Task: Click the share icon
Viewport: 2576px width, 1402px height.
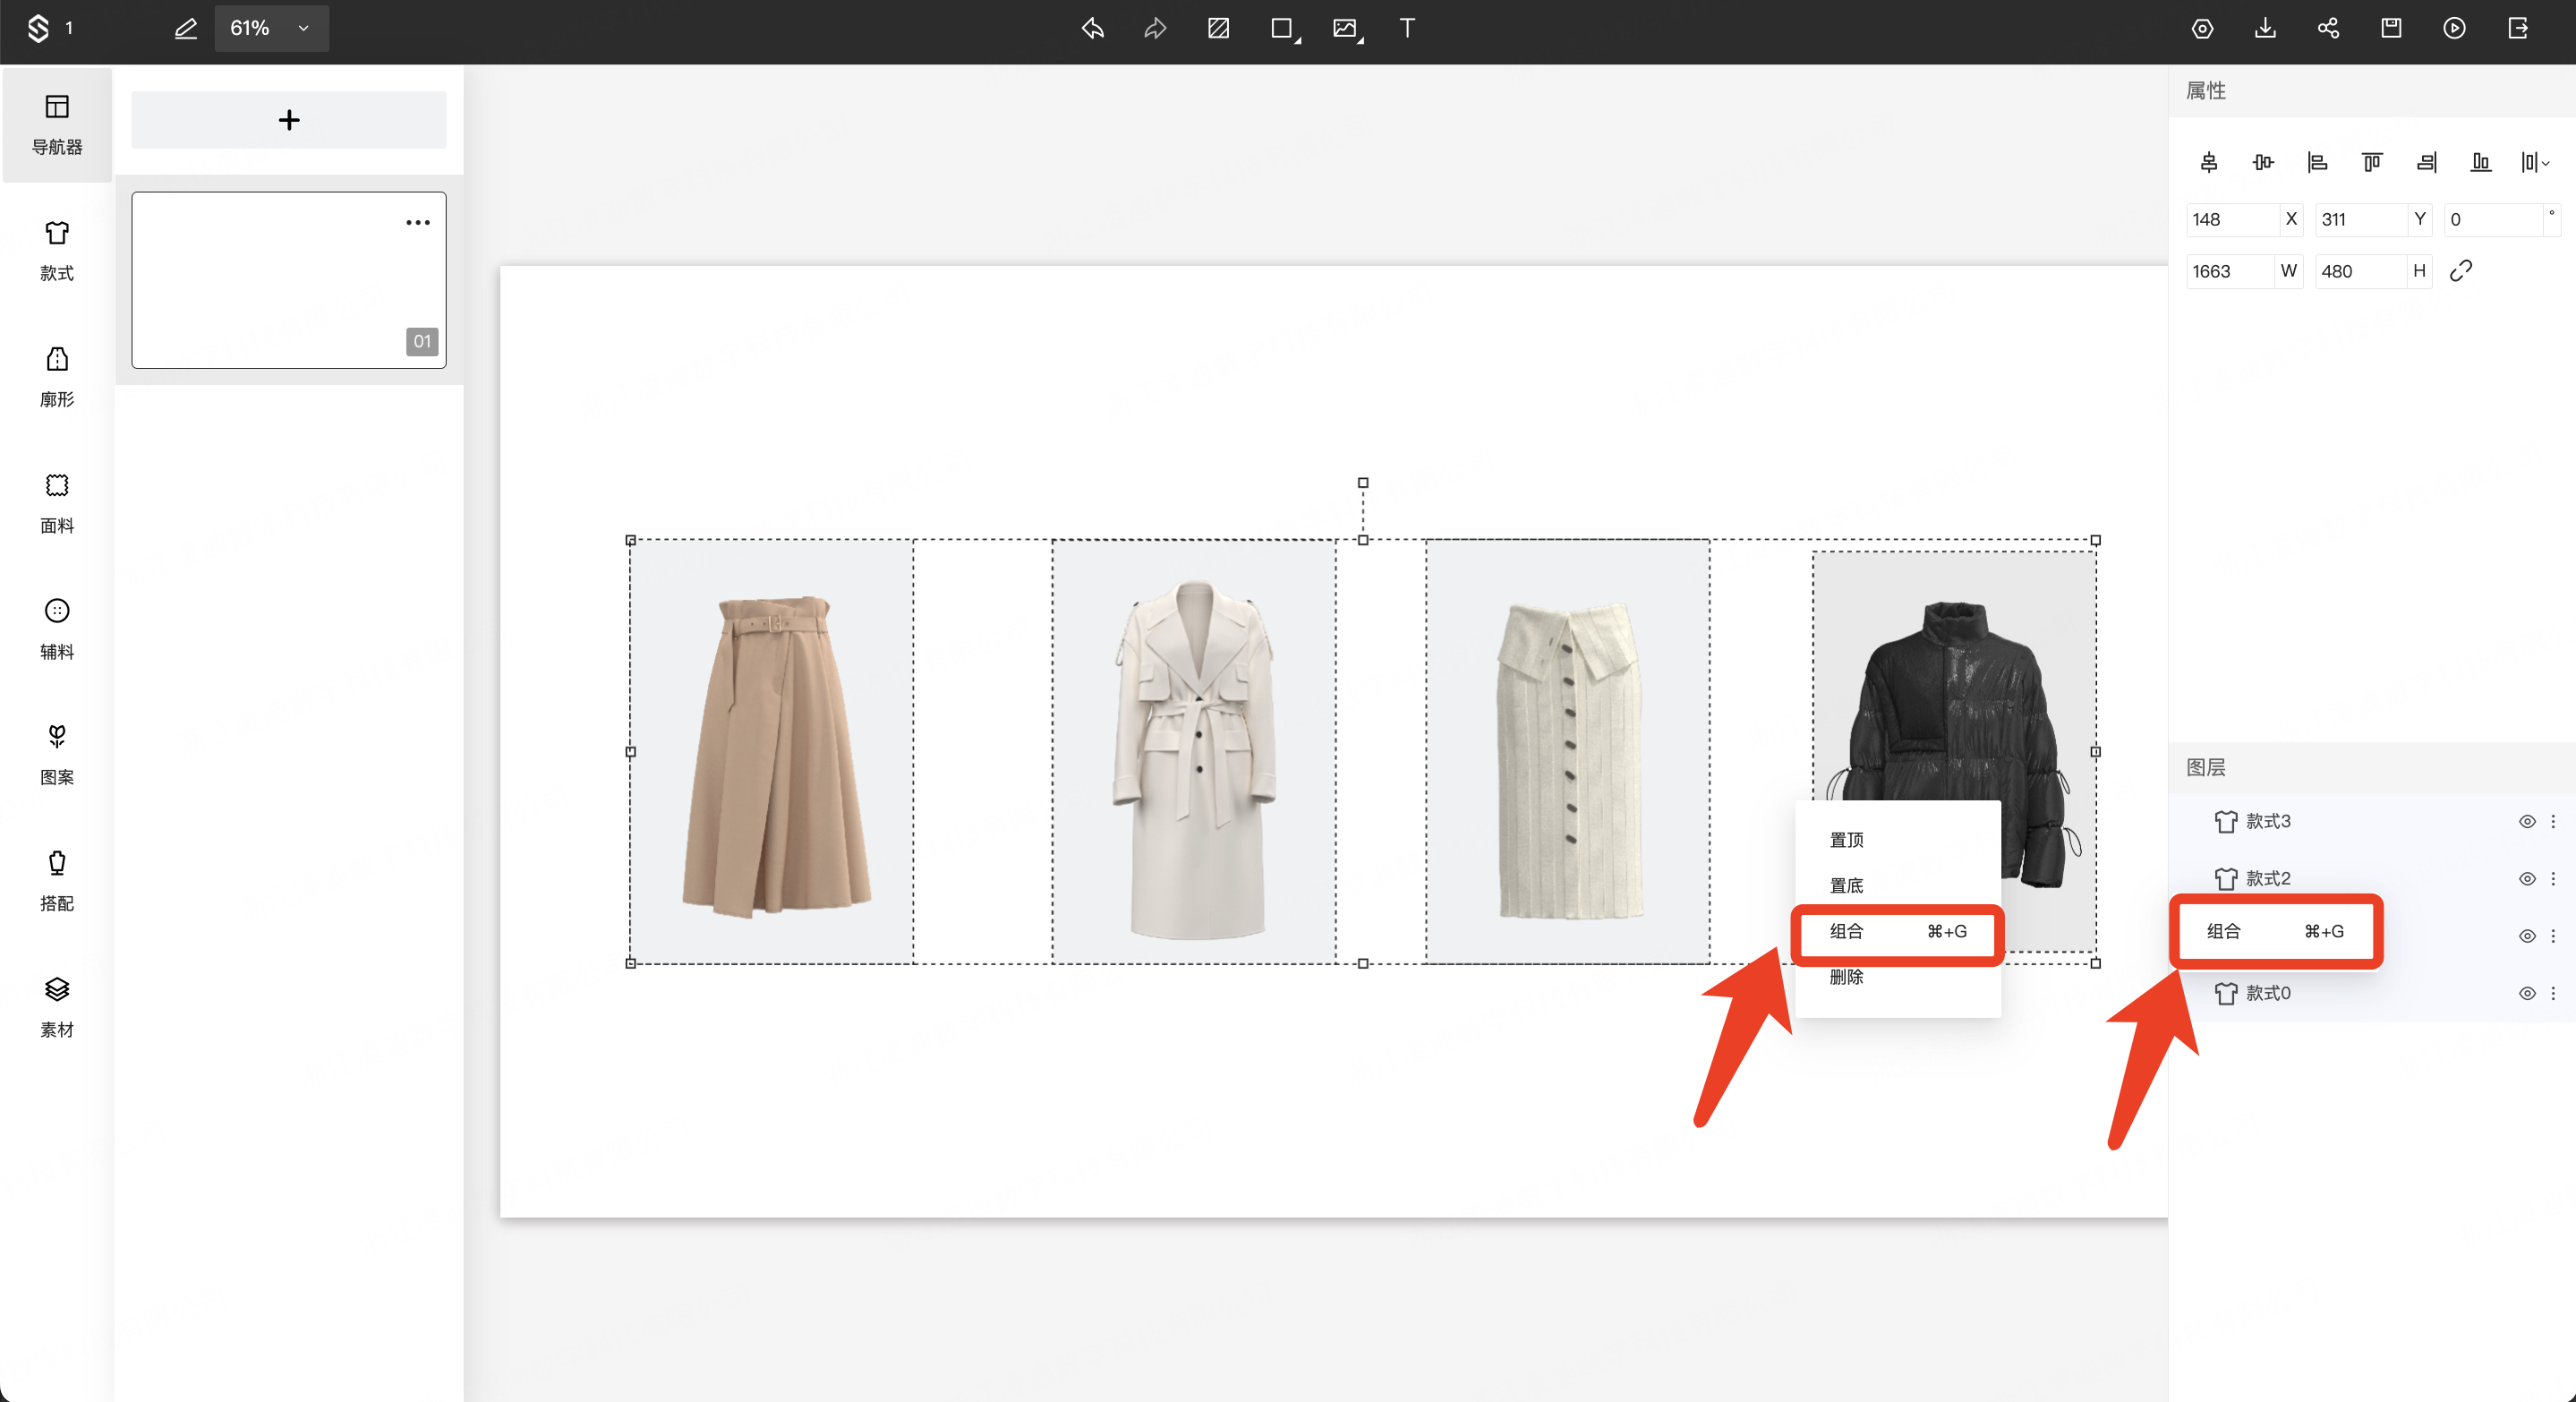Action: (x=2328, y=28)
